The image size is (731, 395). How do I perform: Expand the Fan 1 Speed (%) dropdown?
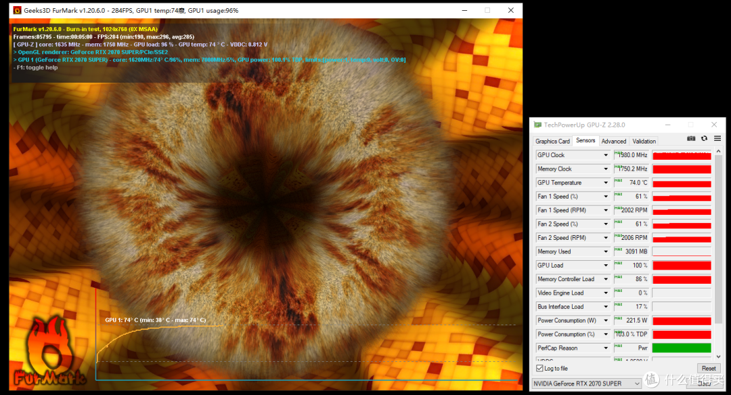(x=606, y=196)
